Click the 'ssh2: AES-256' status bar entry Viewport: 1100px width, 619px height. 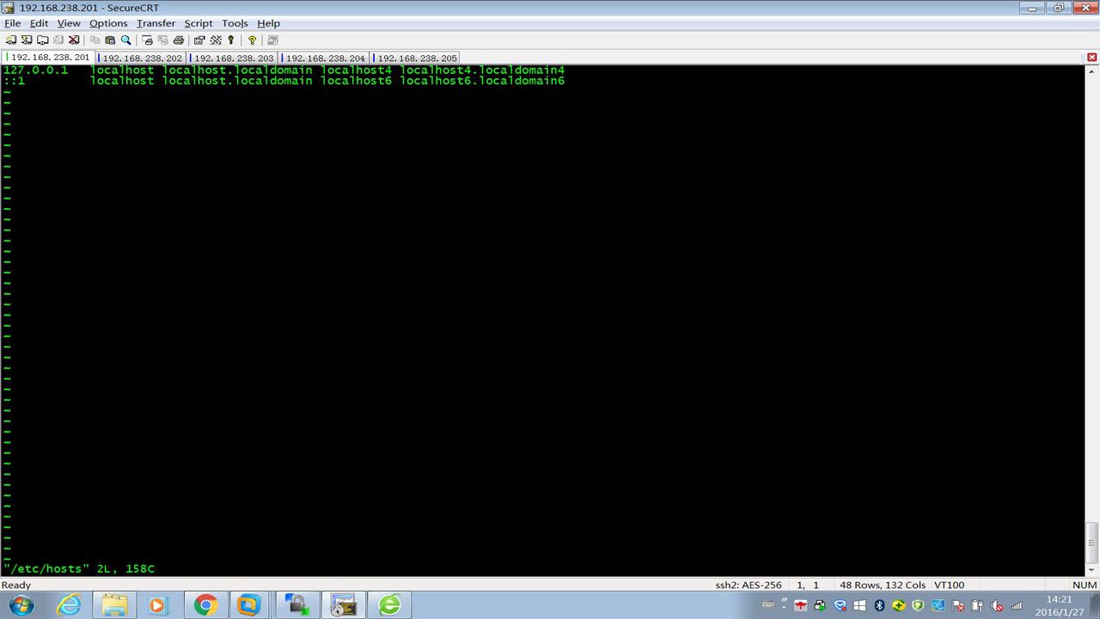pyautogui.click(x=749, y=585)
